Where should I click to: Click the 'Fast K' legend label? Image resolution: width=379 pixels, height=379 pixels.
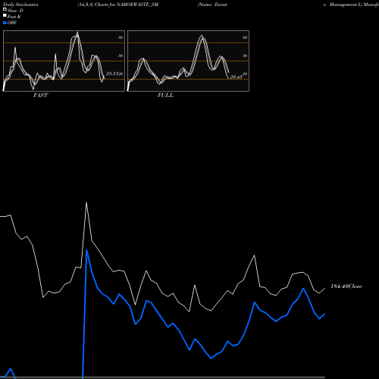14,17
